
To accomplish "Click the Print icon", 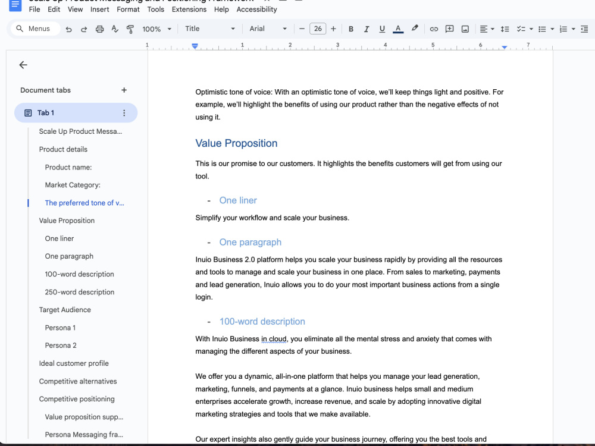I will 99,29.
